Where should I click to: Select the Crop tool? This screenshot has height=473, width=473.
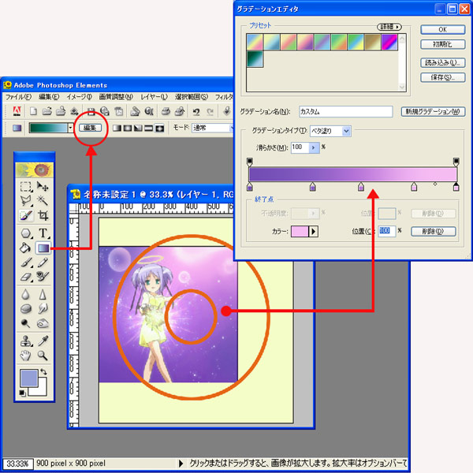tap(43, 215)
